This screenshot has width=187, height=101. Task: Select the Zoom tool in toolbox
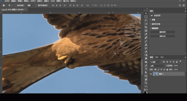[x=146, y=83]
